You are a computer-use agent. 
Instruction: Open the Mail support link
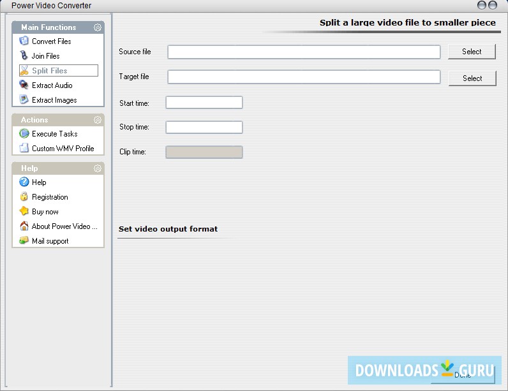(50, 241)
